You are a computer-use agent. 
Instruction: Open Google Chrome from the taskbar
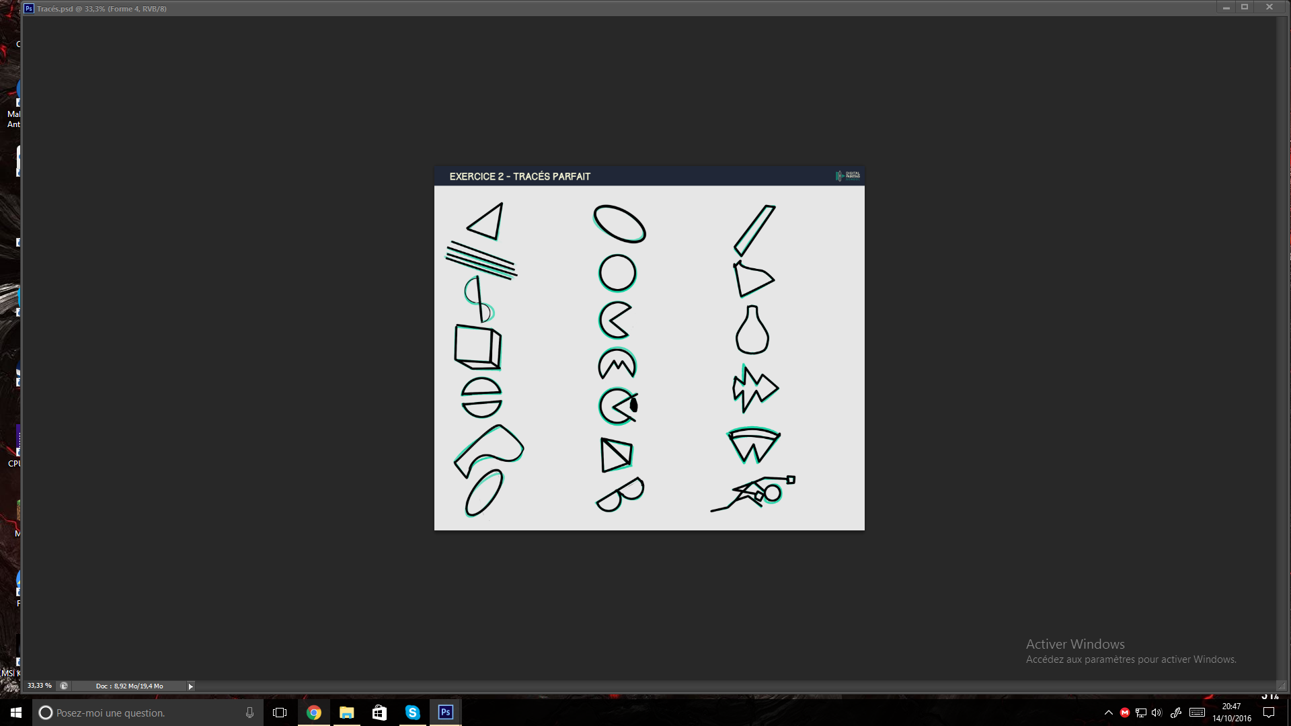[314, 712]
